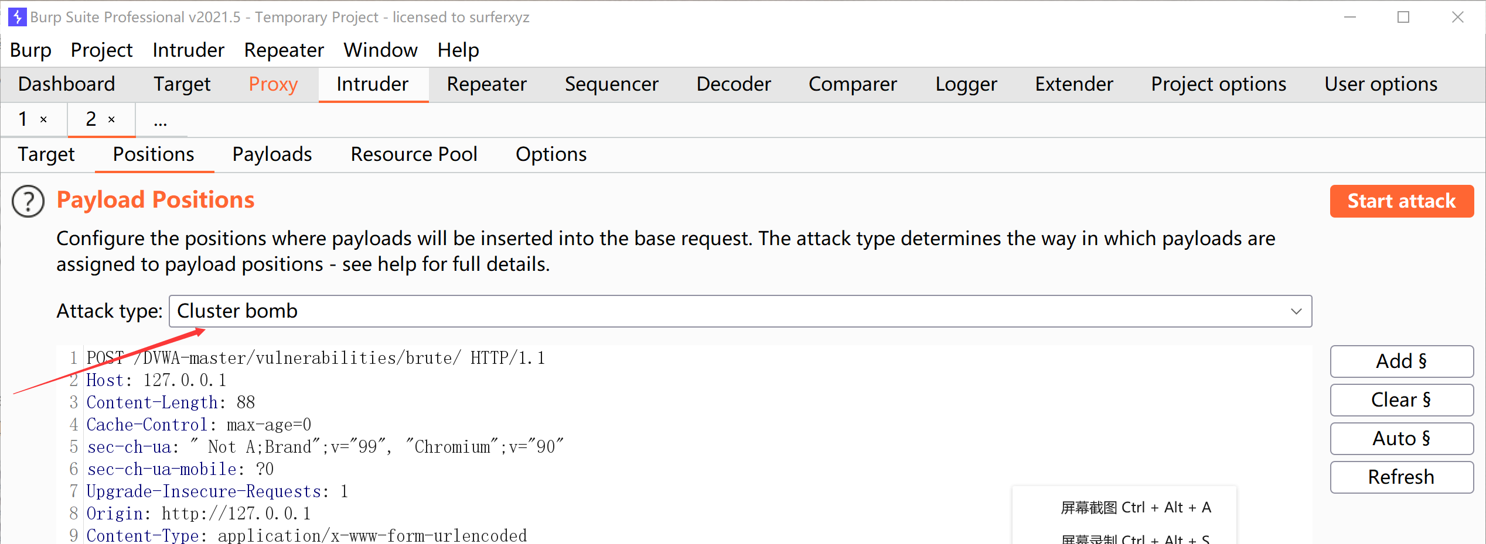1486x544 pixels.
Task: Open the Target sub-tab under Intruder
Action: (46, 155)
